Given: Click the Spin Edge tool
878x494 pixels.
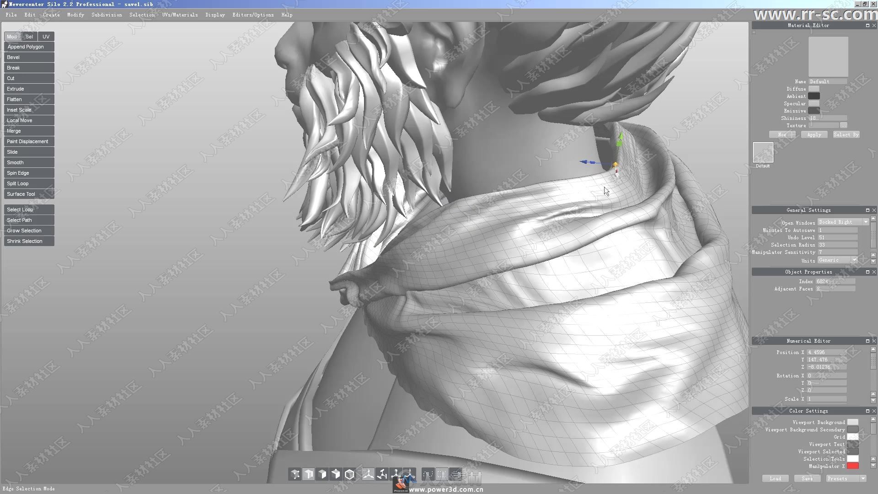Looking at the screenshot, I should [x=17, y=172].
